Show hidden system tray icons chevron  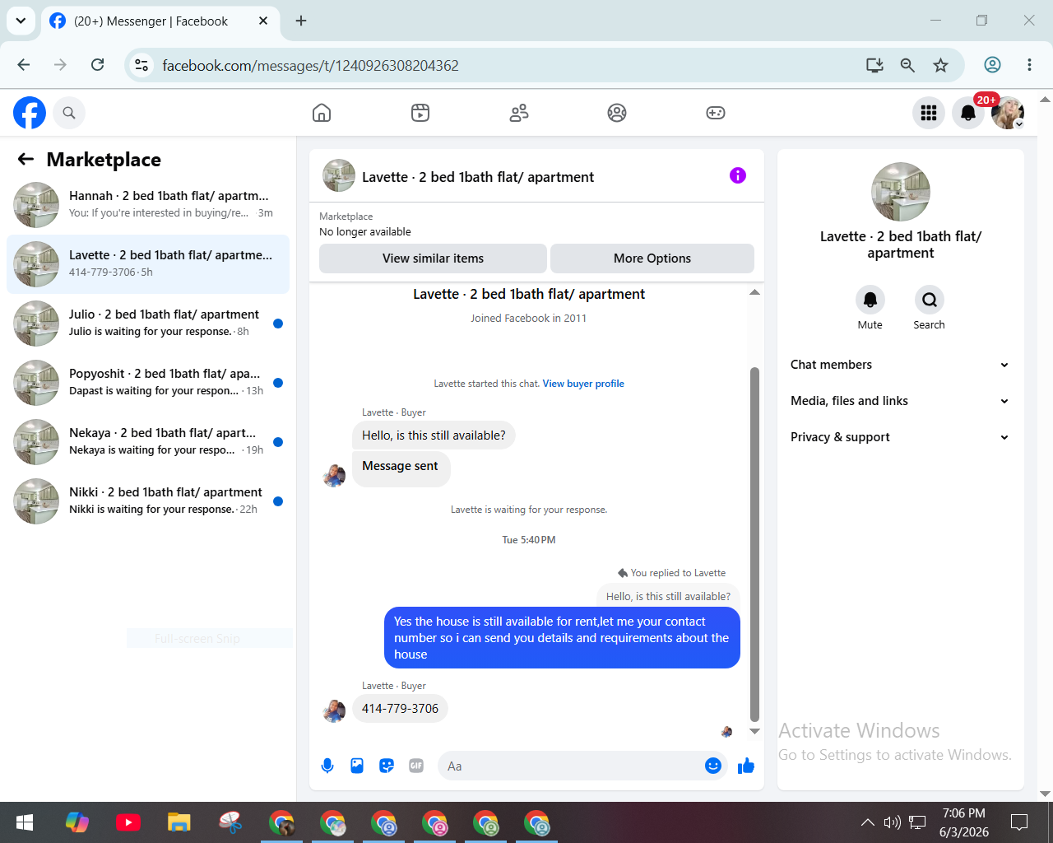tap(868, 822)
